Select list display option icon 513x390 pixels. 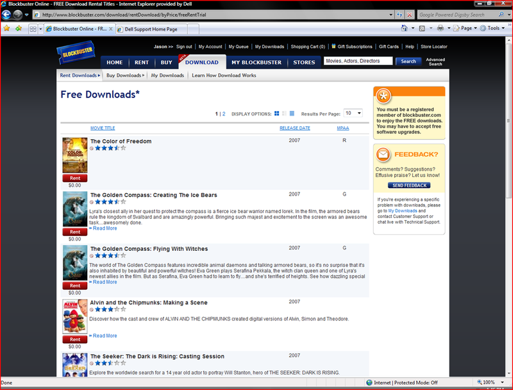[292, 114]
